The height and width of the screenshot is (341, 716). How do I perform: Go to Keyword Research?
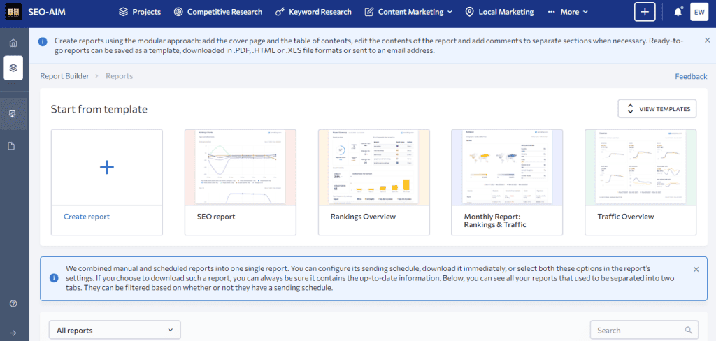pyautogui.click(x=313, y=12)
